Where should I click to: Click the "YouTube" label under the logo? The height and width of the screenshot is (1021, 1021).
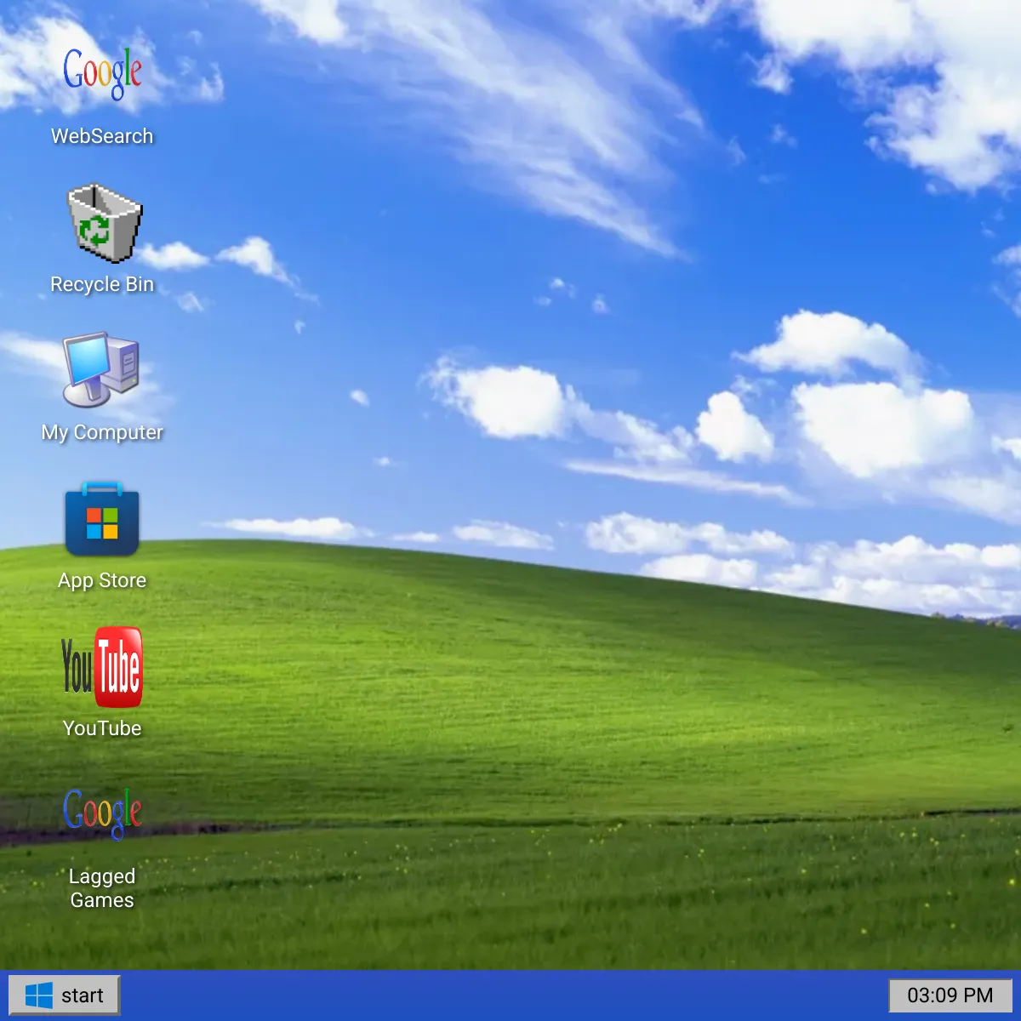pos(102,728)
